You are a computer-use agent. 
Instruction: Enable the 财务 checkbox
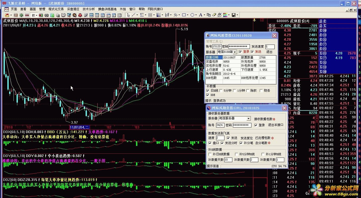pos(261,91)
